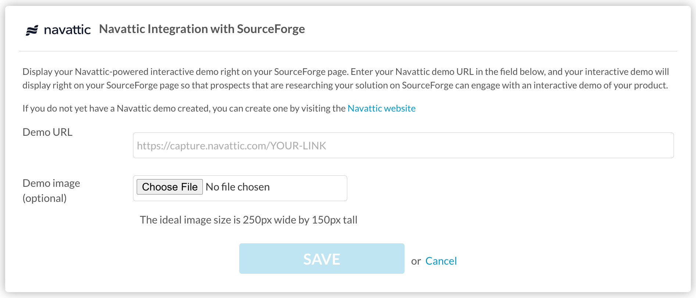The image size is (696, 298).
Task: Select the navattic wordmark next to the logo
Action: (67, 29)
